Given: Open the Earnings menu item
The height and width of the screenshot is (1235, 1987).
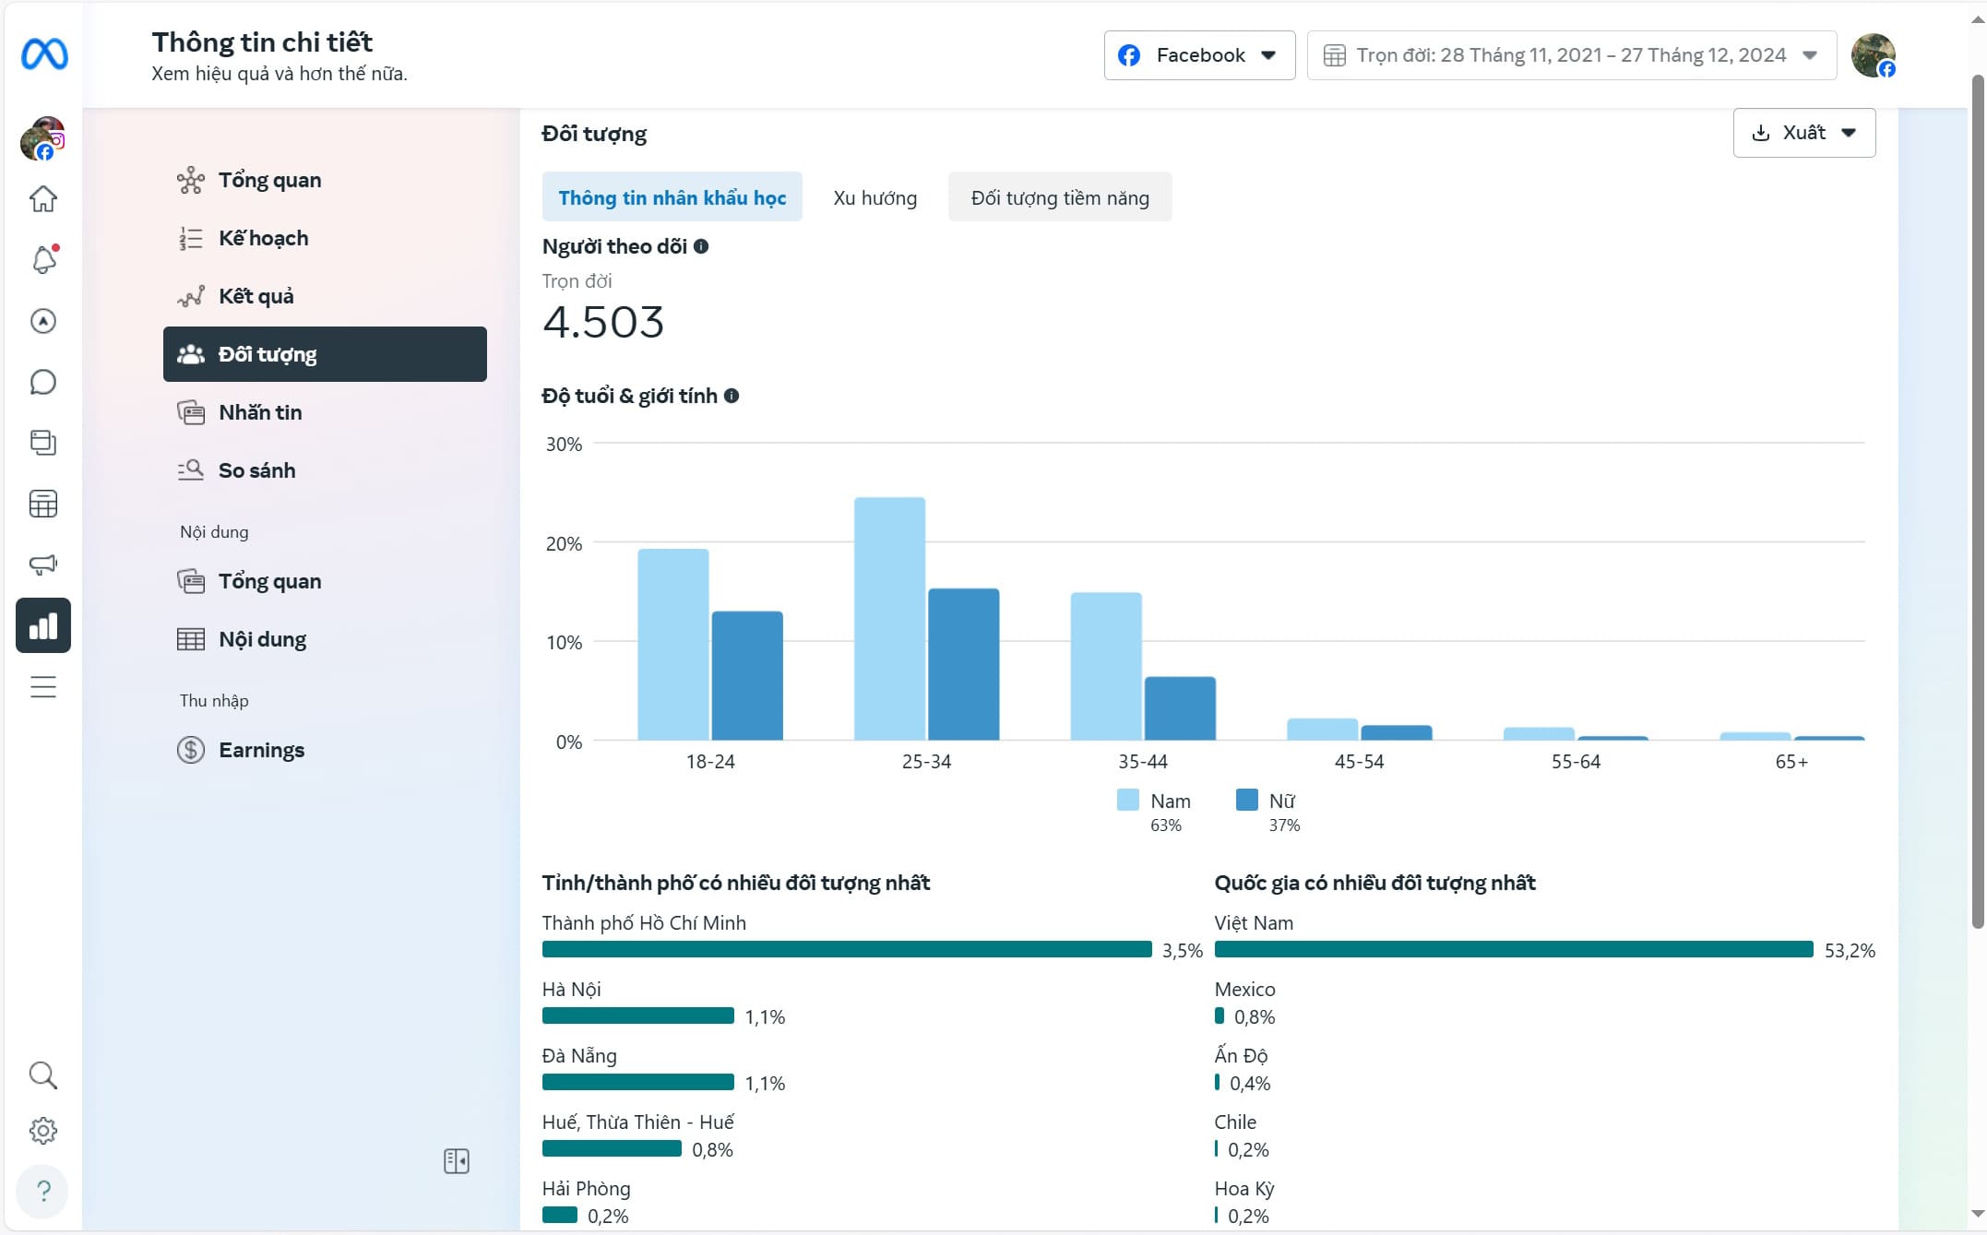Looking at the screenshot, I should pyautogui.click(x=325, y=750).
